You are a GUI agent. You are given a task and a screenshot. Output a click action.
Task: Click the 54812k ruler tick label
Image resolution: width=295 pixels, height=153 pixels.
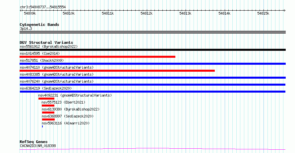(147, 13)
